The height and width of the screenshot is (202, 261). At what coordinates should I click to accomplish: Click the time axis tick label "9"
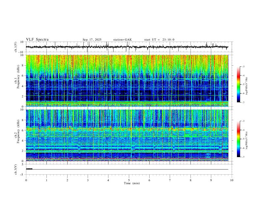point(211,180)
